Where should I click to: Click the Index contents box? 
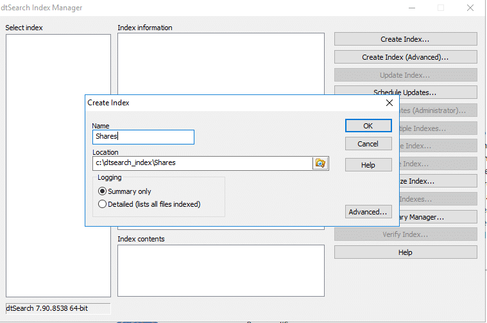[221, 270]
